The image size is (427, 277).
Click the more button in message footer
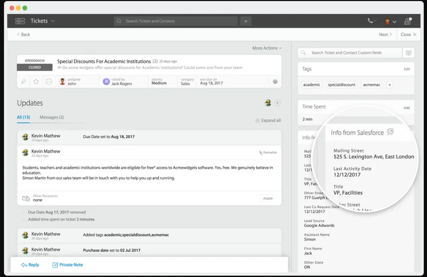tap(268, 199)
